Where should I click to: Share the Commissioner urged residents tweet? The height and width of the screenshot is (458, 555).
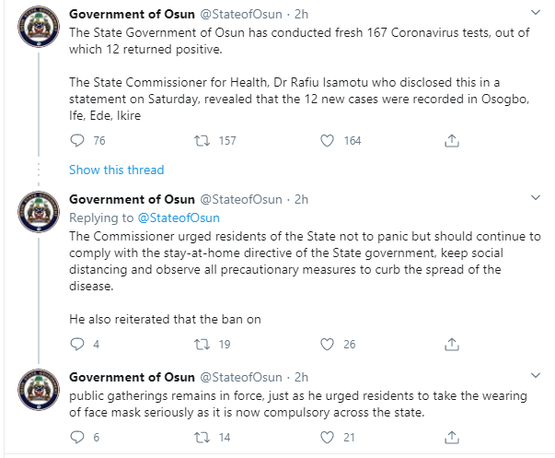point(452,344)
